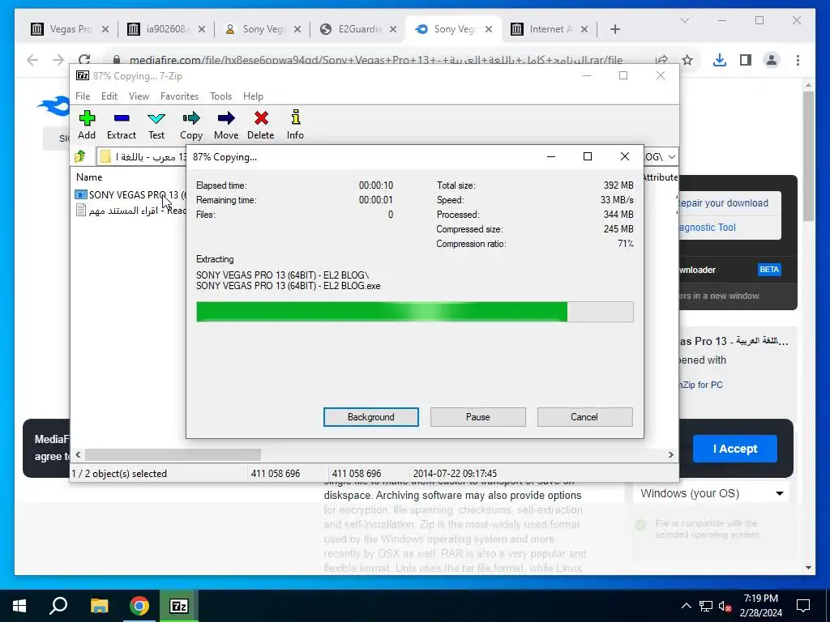Screen dimensions: 830x622
Task: Pause the copying operation
Action: coord(478,417)
